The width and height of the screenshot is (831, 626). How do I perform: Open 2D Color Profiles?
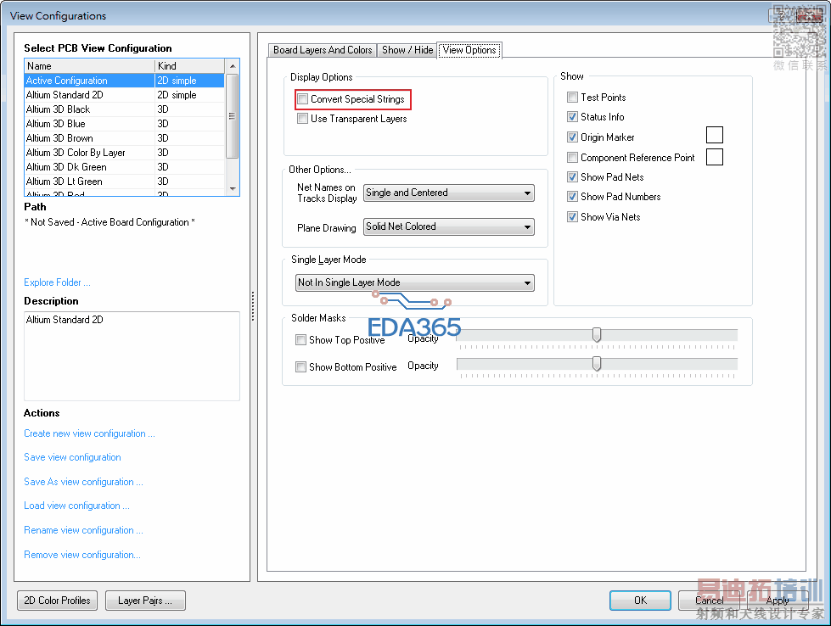coord(57,601)
